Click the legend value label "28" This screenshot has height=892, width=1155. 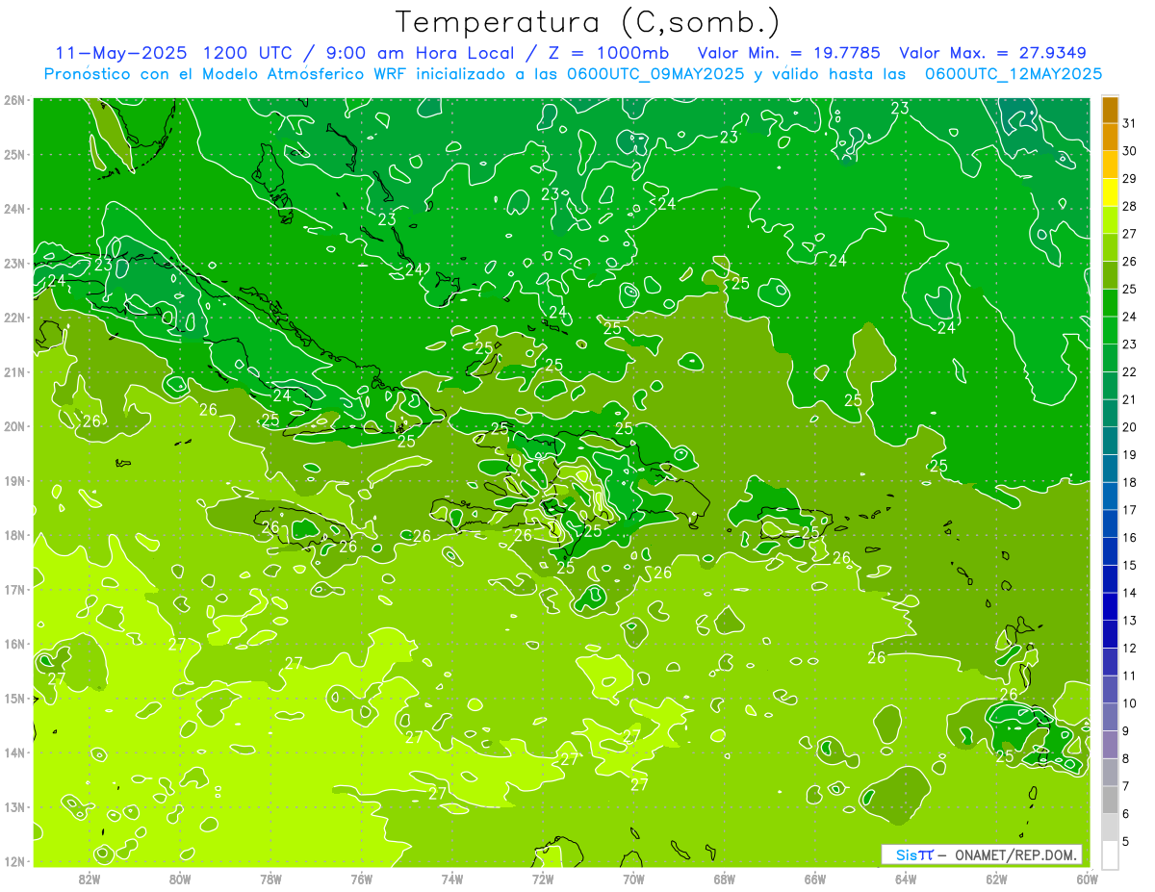[1130, 207]
